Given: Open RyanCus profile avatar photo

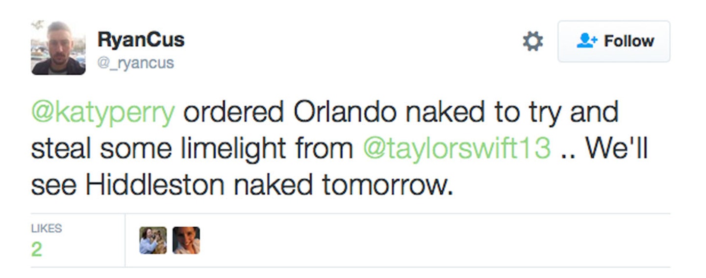Looking at the screenshot, I should 58,47.
